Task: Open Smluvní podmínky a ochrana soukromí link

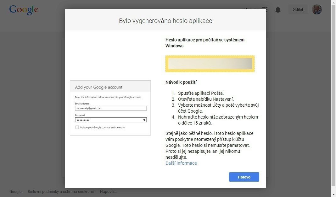Action: (61, 191)
